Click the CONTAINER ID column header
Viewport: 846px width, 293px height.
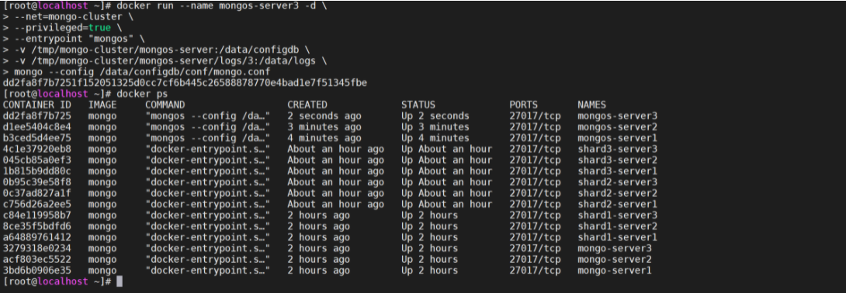tap(36, 105)
